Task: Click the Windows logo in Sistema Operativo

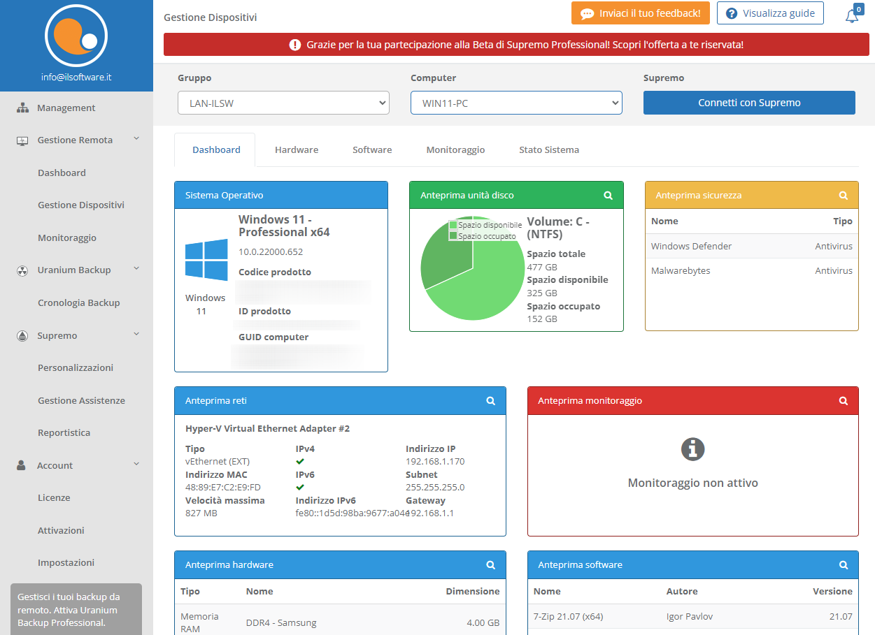Action: tap(206, 260)
